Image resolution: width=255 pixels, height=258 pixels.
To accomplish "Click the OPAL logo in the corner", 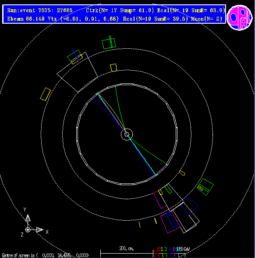I will (239, 18).
